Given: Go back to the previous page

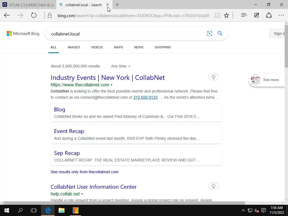Looking at the screenshot, I should coord(7,15).
